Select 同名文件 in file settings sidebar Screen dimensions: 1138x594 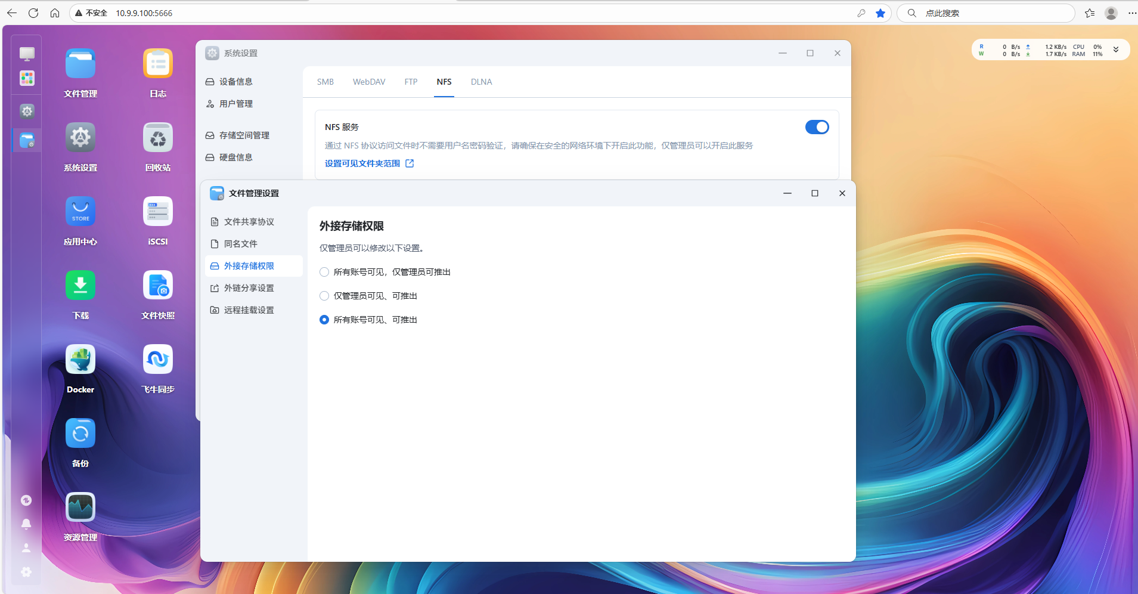[254, 244]
